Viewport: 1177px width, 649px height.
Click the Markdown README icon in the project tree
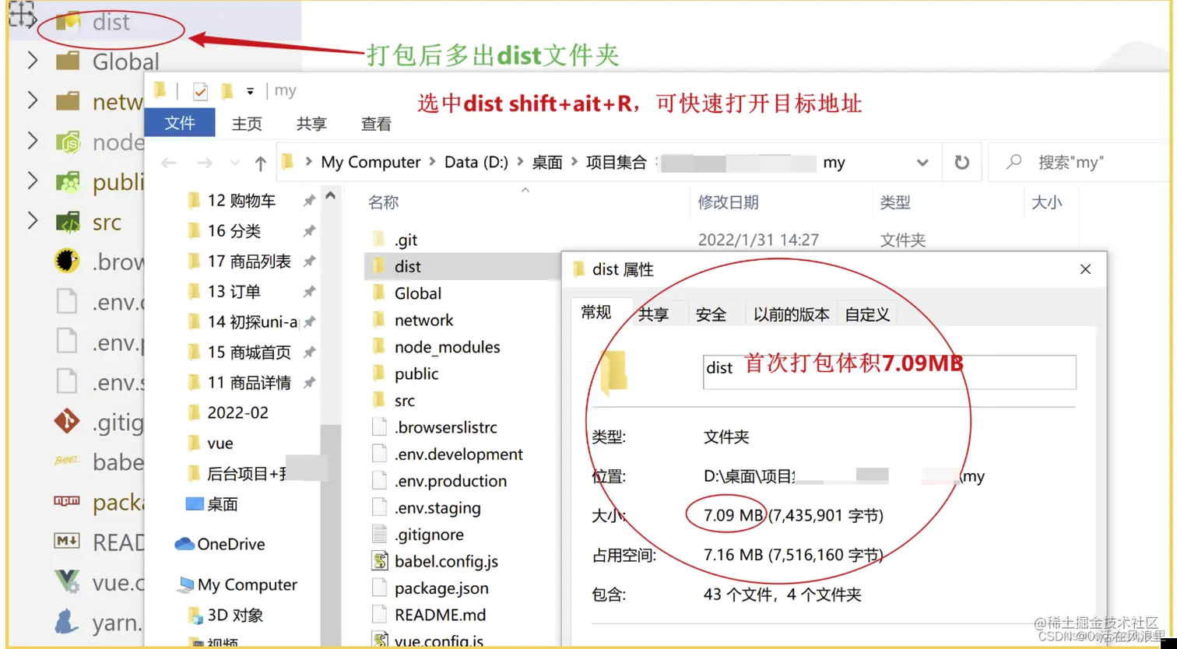(x=68, y=541)
